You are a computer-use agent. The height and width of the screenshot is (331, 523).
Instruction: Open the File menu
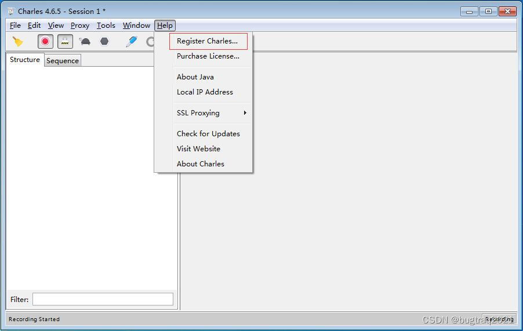[15, 26]
